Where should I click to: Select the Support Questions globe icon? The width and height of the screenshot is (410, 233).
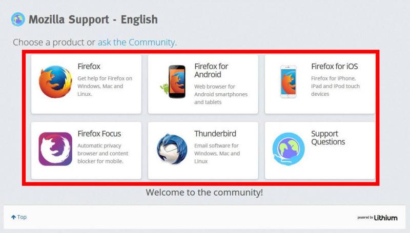(x=289, y=149)
